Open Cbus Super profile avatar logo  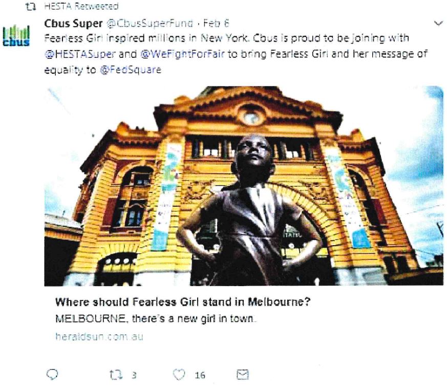[x=16, y=36]
